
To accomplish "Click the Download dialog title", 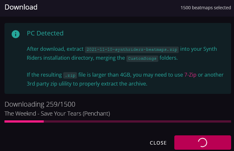I will 21,7.
